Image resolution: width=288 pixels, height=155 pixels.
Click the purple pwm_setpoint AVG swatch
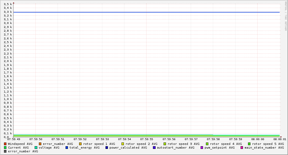(202, 148)
